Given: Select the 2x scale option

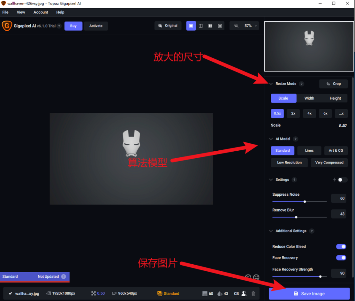Looking at the screenshot, I should 293,114.
